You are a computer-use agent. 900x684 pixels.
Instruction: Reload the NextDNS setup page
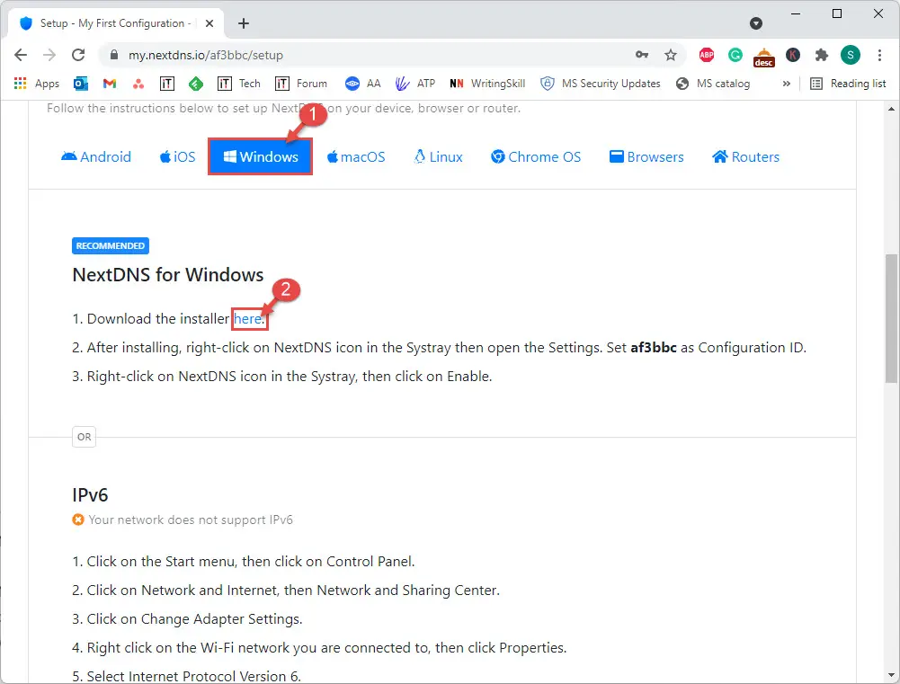pyautogui.click(x=78, y=55)
